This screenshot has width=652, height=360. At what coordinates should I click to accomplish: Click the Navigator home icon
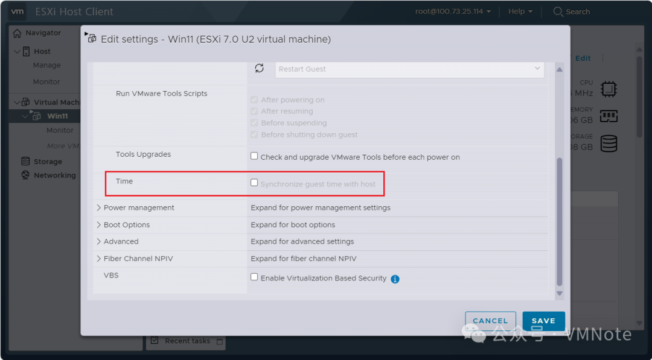[x=17, y=33]
